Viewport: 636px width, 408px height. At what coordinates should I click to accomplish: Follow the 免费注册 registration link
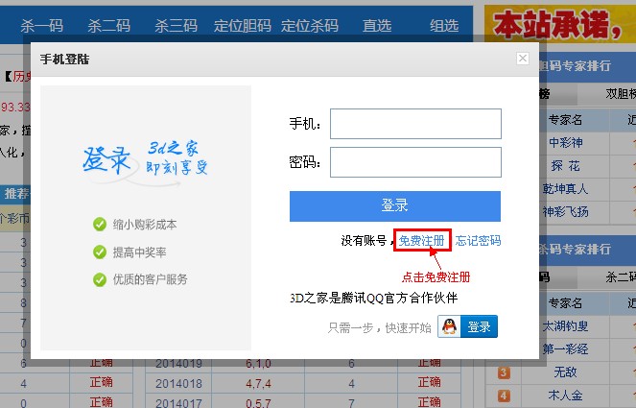421,241
